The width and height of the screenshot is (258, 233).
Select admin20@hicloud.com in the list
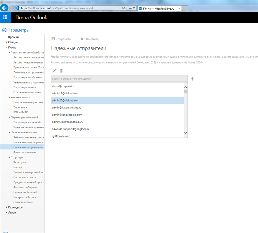click(117, 100)
